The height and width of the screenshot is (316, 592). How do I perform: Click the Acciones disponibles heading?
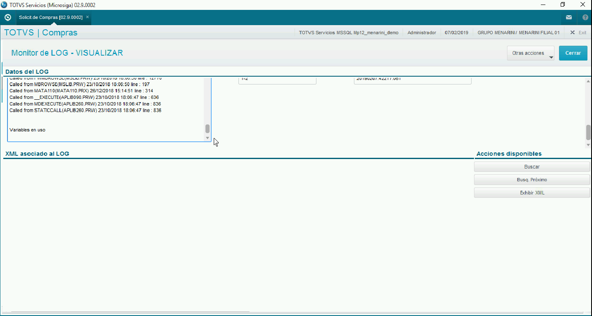click(509, 154)
